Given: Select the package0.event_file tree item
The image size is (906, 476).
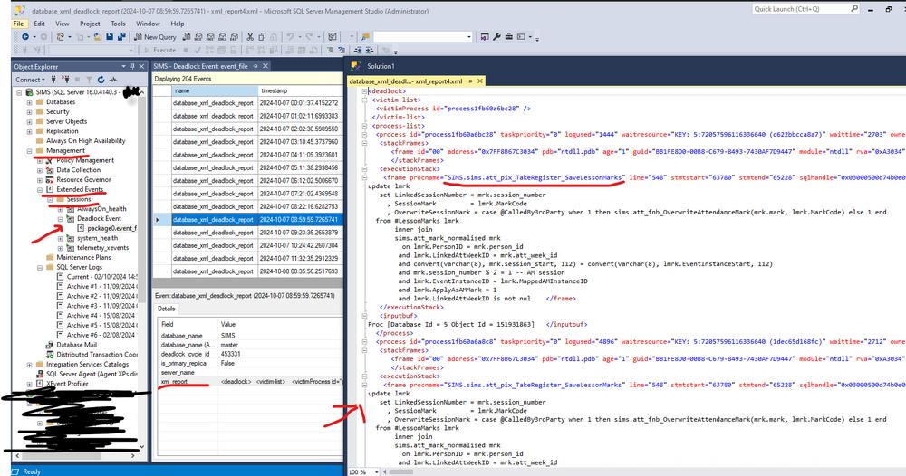Looking at the screenshot, I should click(x=111, y=228).
